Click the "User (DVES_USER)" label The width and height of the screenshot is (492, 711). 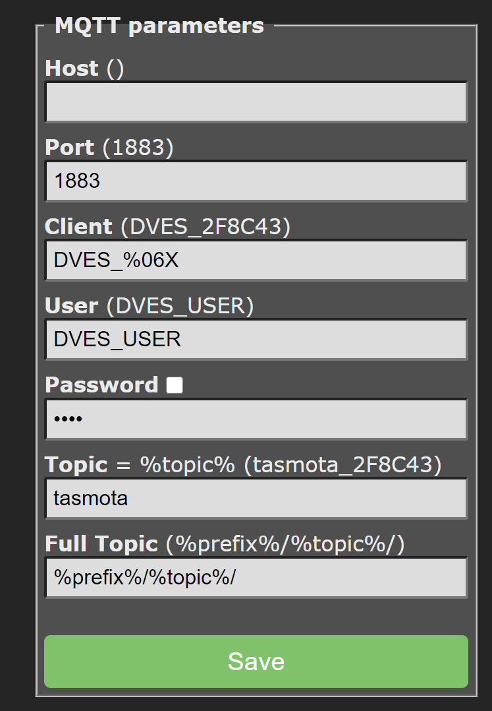(x=150, y=305)
